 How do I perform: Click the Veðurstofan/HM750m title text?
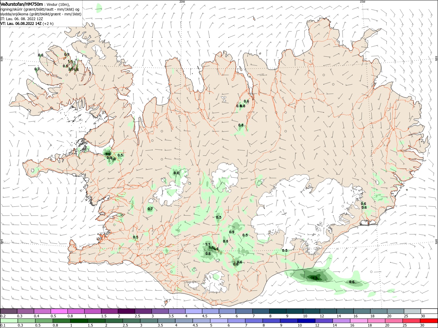(x=22, y=4)
